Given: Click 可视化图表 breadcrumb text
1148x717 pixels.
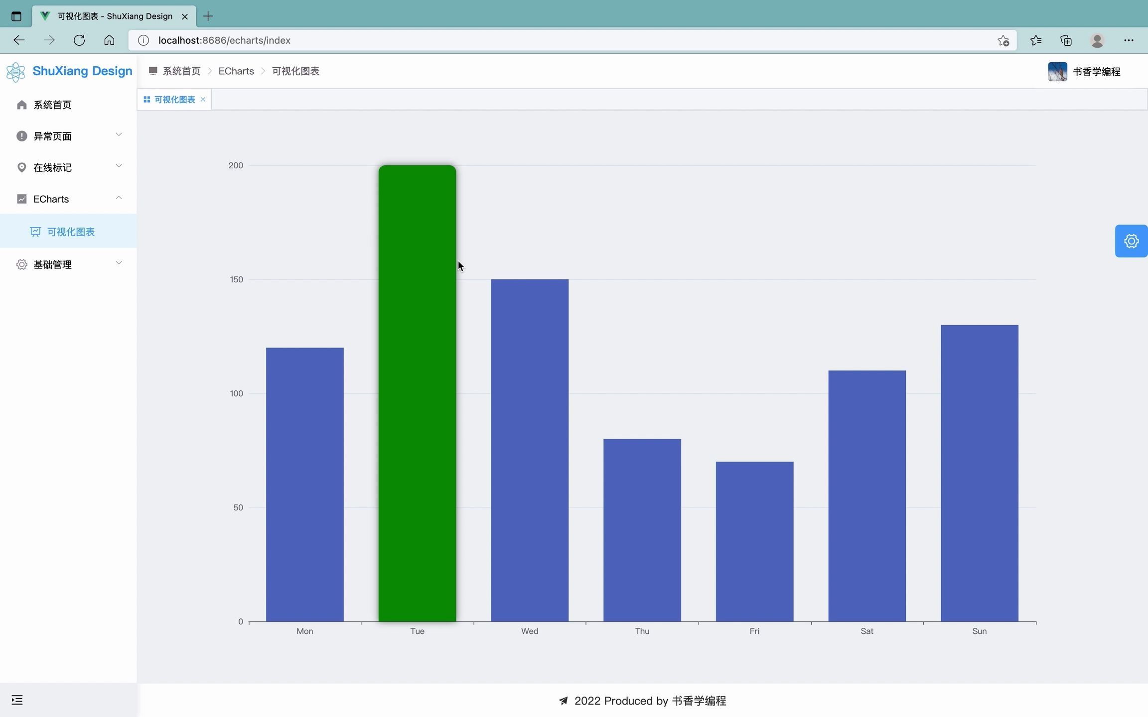Looking at the screenshot, I should tap(295, 71).
